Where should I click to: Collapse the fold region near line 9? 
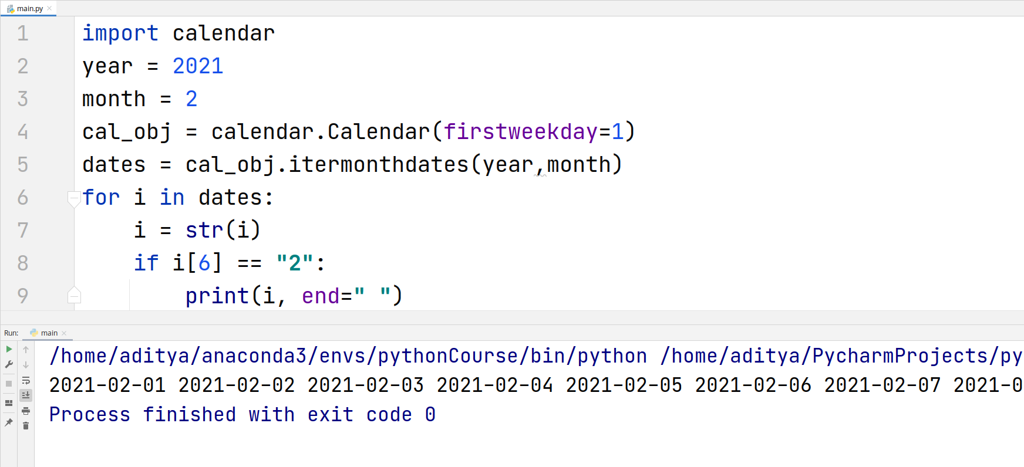click(x=74, y=296)
